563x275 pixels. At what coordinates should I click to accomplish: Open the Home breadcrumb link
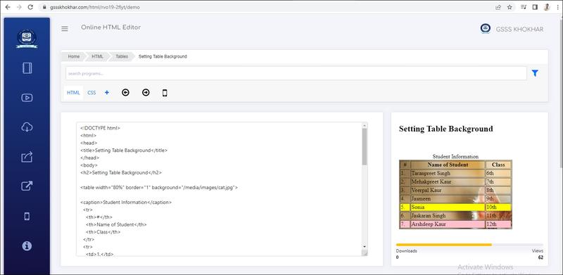[x=74, y=56]
